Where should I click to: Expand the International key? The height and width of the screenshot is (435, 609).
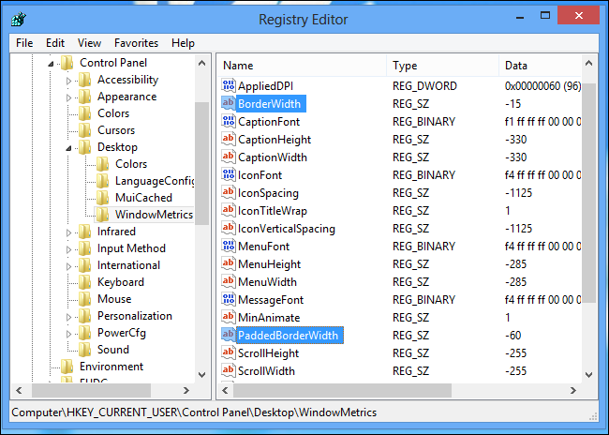coord(68,266)
